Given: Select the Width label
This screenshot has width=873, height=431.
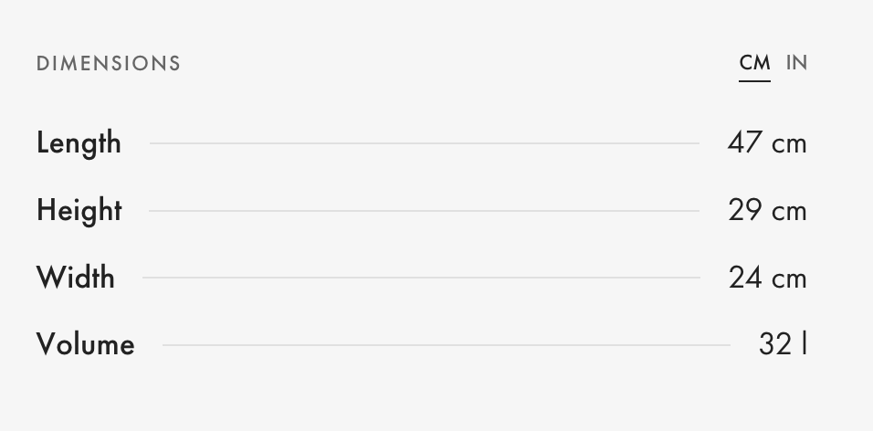Looking at the screenshot, I should pos(76,278).
